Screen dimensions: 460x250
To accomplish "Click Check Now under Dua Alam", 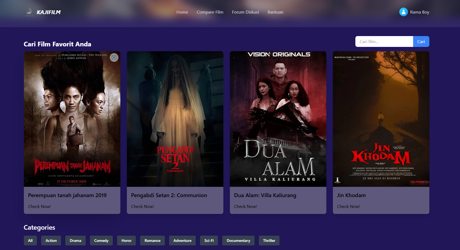I will (245, 207).
